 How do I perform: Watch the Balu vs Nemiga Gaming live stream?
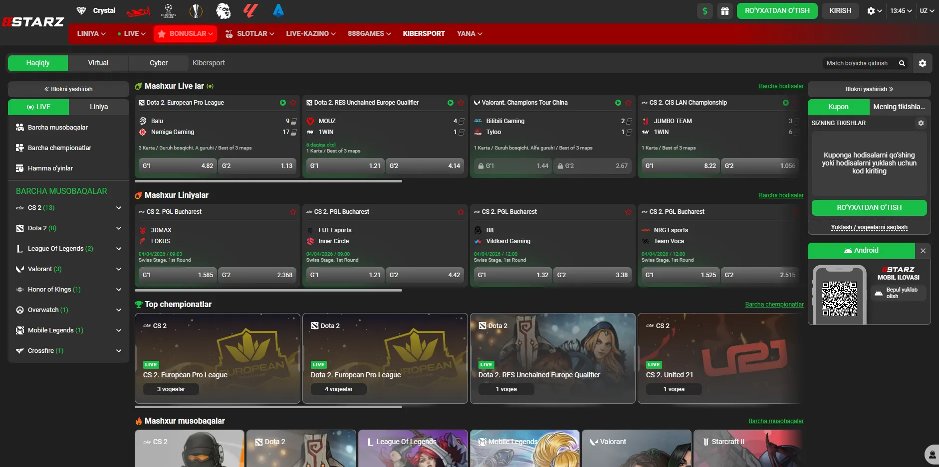[x=283, y=103]
